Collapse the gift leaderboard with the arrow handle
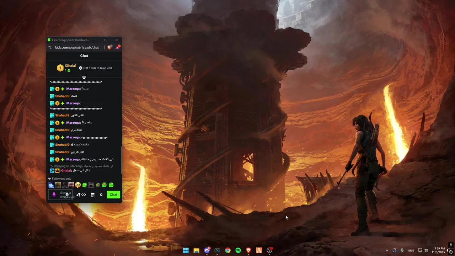The image size is (455, 256). (84, 78)
